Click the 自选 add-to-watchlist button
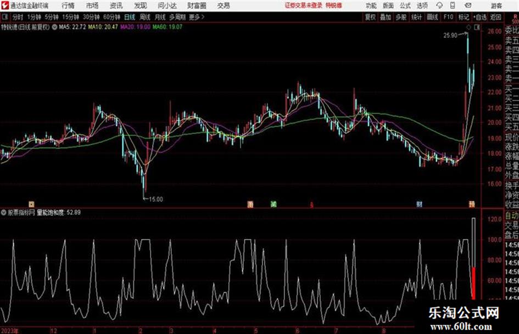 click(x=480, y=17)
